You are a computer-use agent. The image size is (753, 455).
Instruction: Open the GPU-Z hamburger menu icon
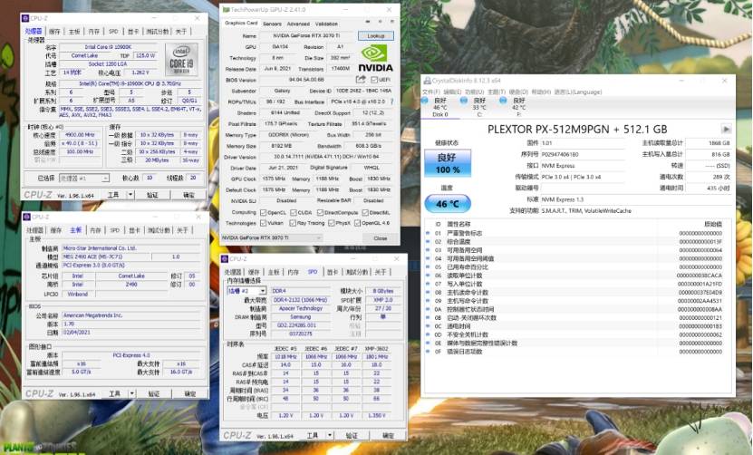tap(391, 22)
